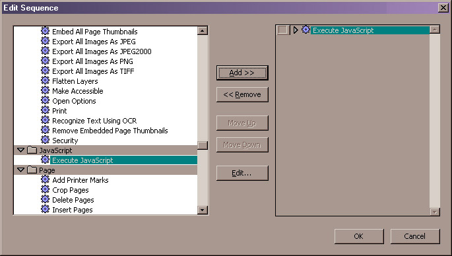Select the gear icon beside Make Accessible
Viewport: 452px width, 256px height.
pyautogui.click(x=46, y=90)
